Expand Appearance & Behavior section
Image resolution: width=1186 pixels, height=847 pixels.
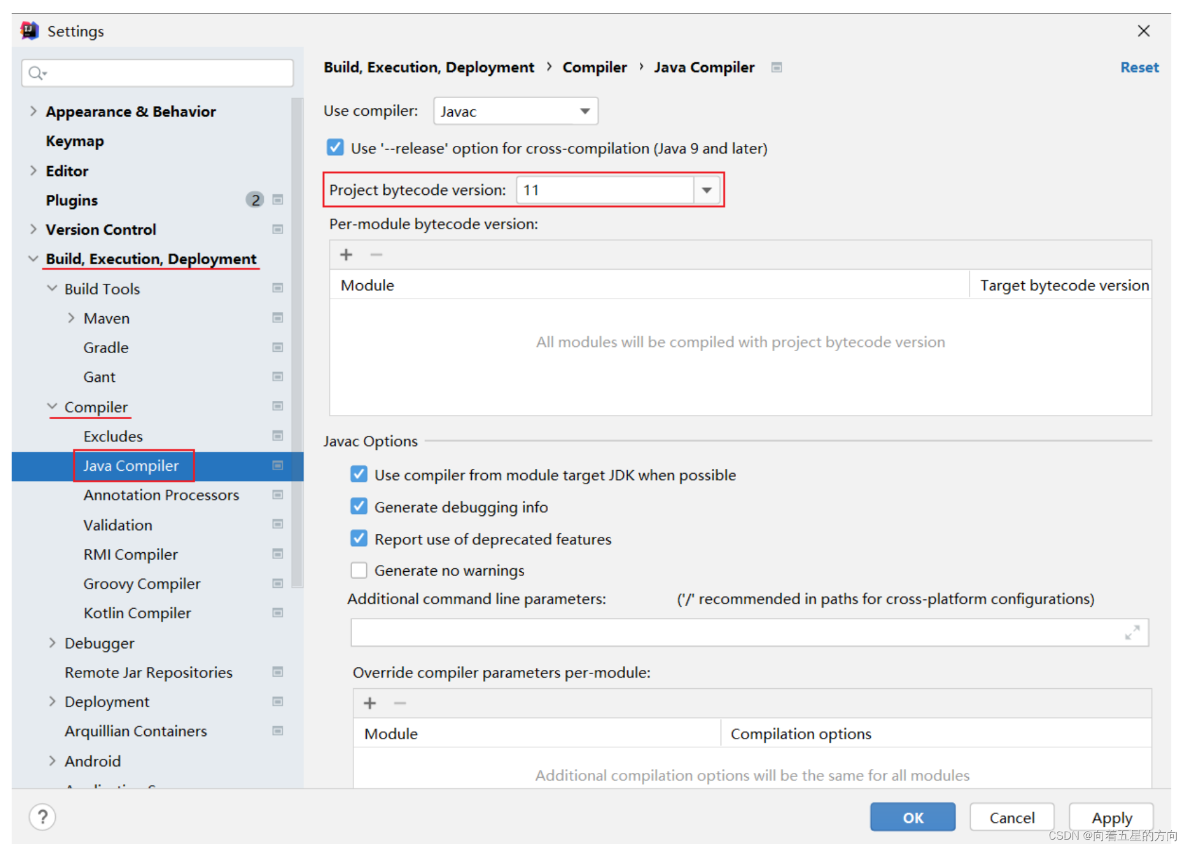pyautogui.click(x=33, y=112)
